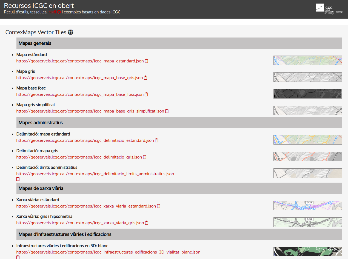Copy the delimitacio_limits_administratius.json URL via its clipboard icon
Image resolution: width=348 pixels, height=259 pixels.
[x=18, y=179]
